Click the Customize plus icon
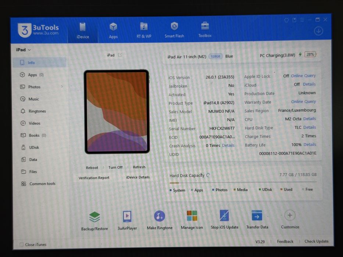Screen dimensions: 343x257 pyautogui.click(x=290, y=215)
